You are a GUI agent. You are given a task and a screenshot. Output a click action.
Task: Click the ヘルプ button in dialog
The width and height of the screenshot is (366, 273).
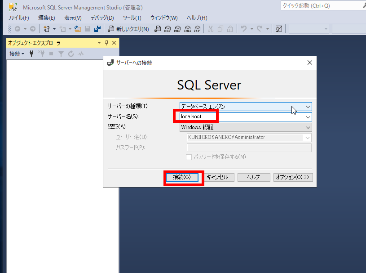click(x=254, y=177)
